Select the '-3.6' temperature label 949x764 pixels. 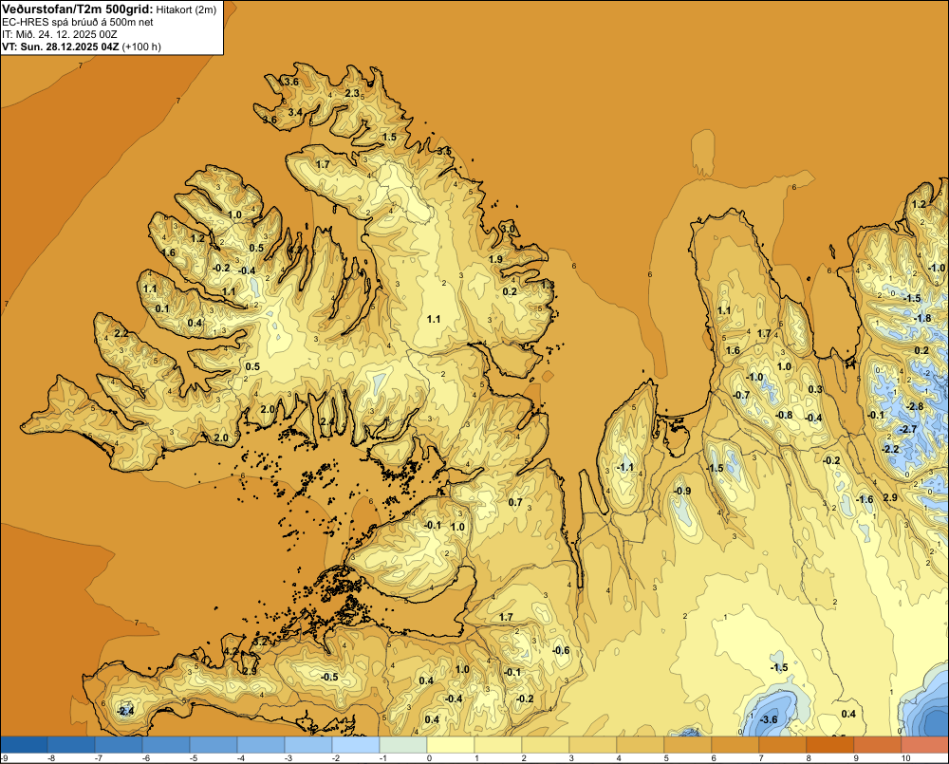(768, 719)
